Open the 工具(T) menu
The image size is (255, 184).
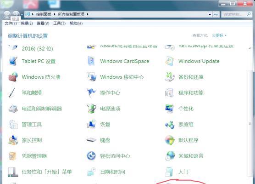click(x=59, y=23)
